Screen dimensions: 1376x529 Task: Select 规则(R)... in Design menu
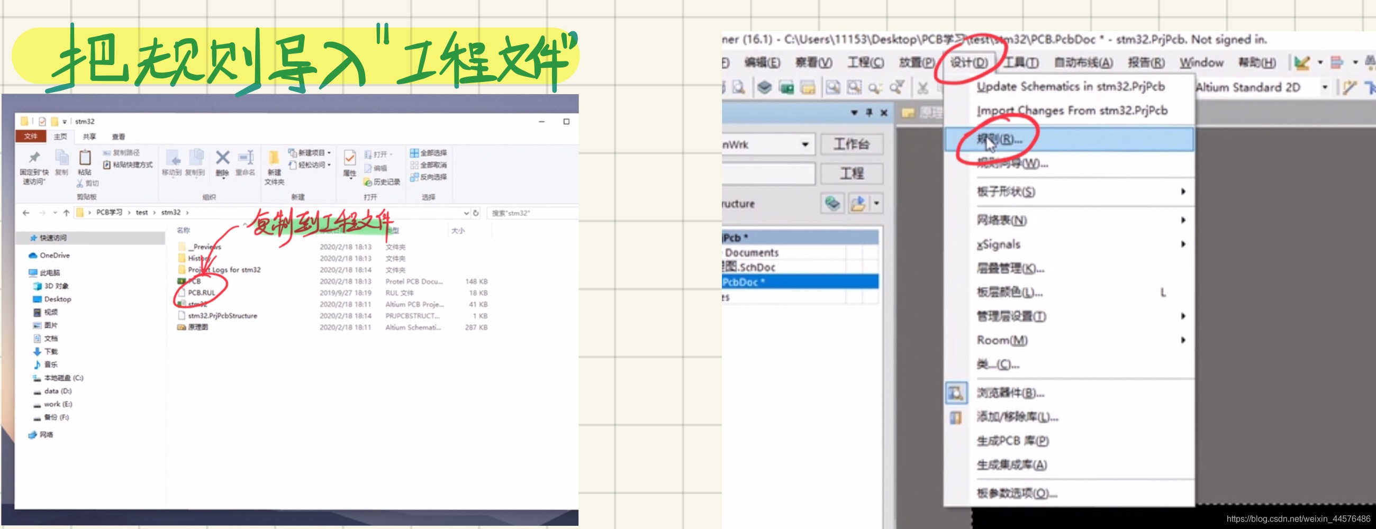click(1070, 139)
